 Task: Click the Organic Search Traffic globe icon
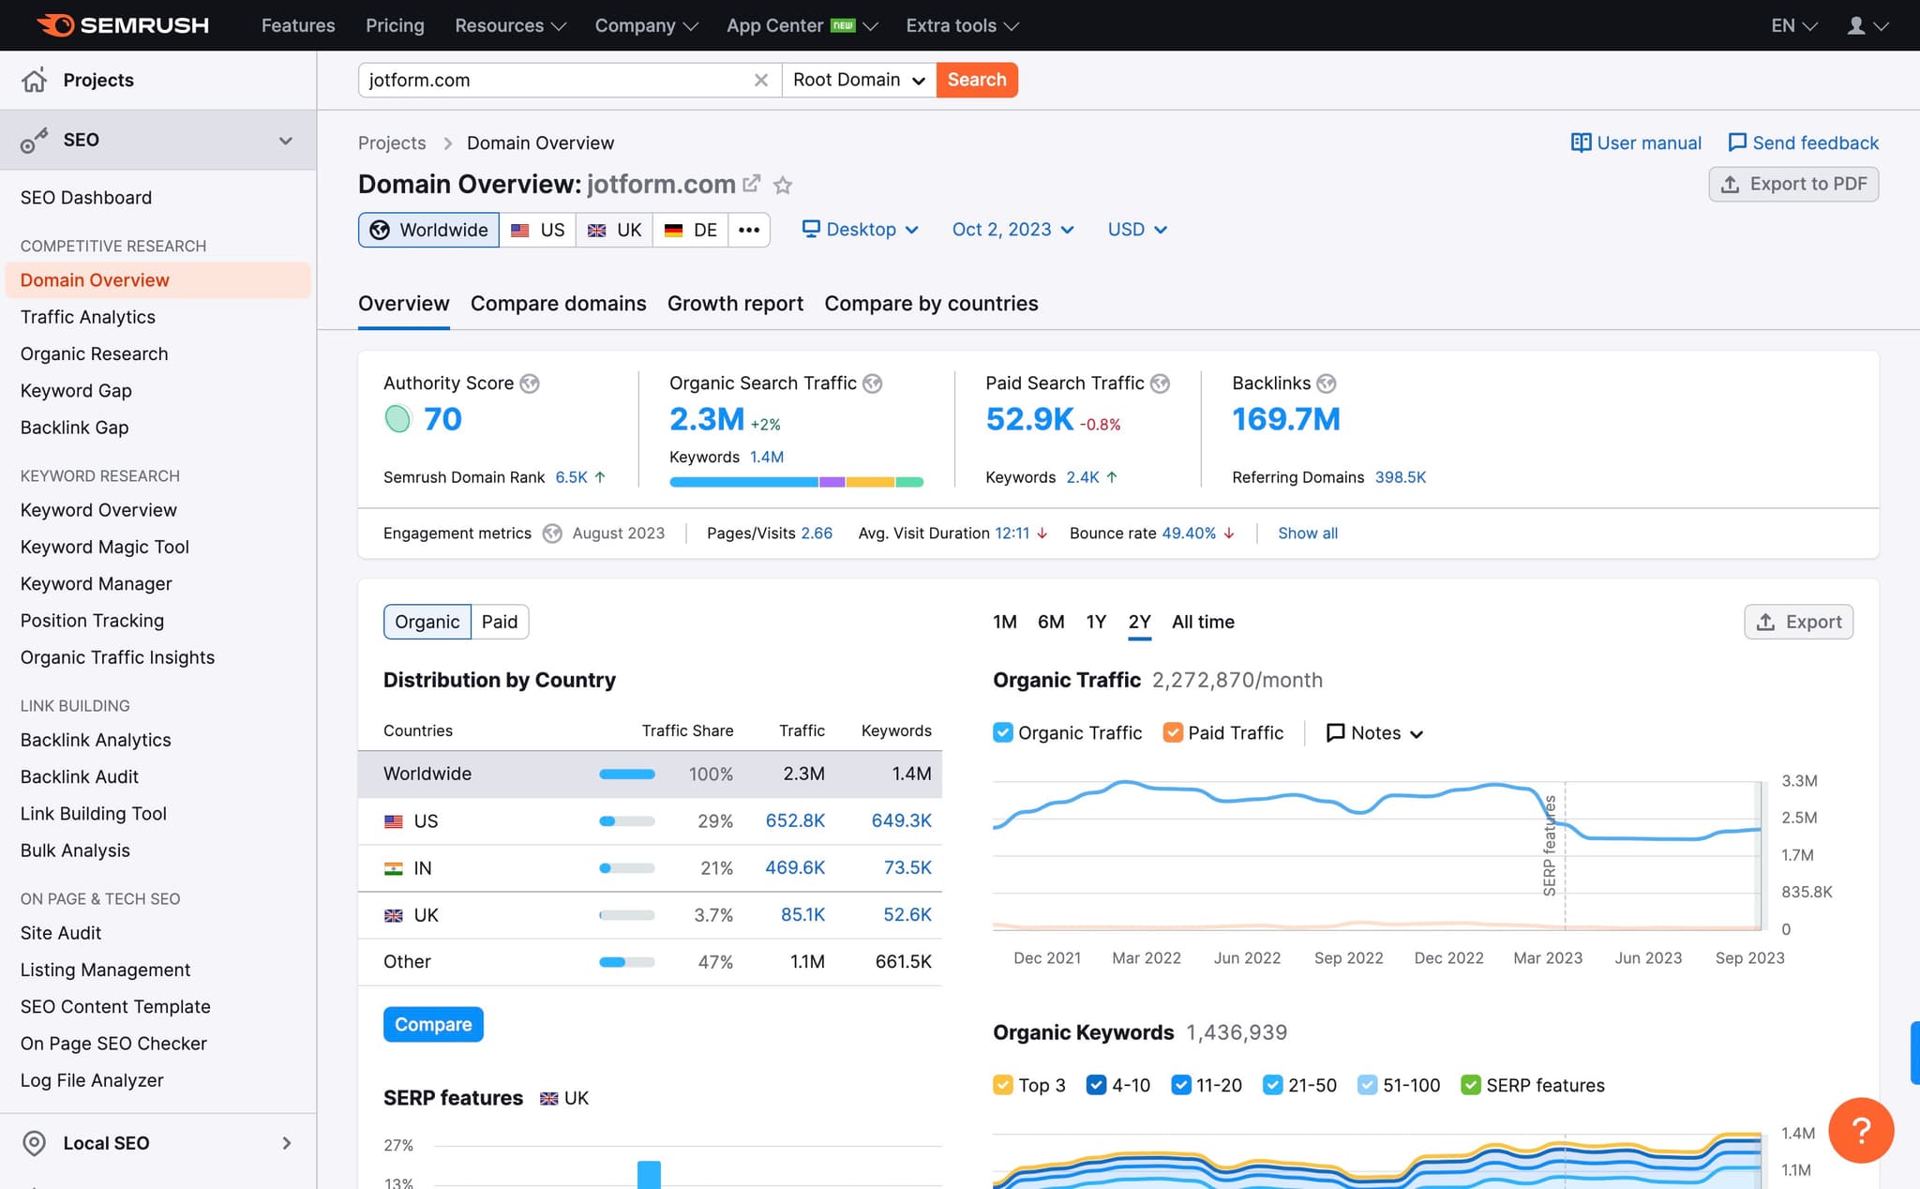point(873,384)
